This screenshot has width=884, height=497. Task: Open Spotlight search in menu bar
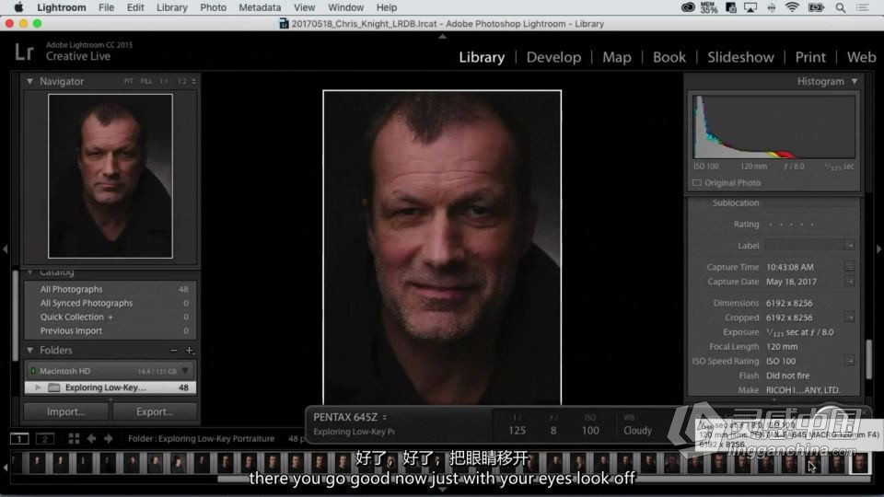click(840, 7)
